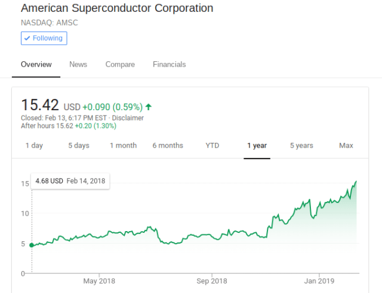Screen dimensions: 382x293
Task: Select the 1 year range
Action: click(x=257, y=145)
